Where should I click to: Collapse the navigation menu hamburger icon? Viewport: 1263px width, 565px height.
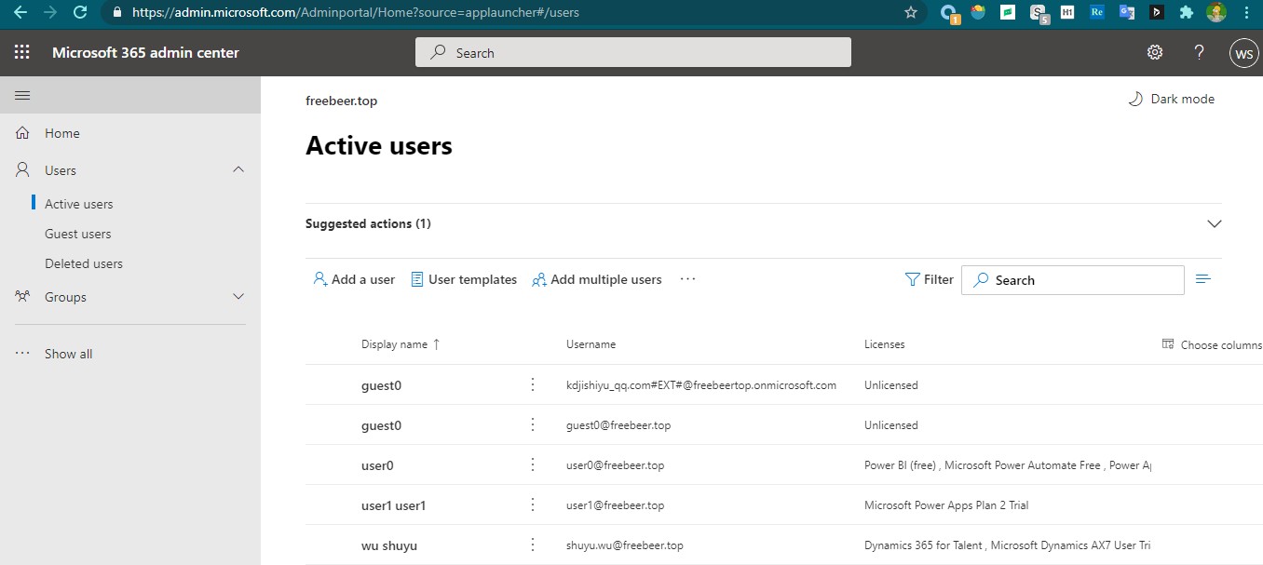(22, 95)
